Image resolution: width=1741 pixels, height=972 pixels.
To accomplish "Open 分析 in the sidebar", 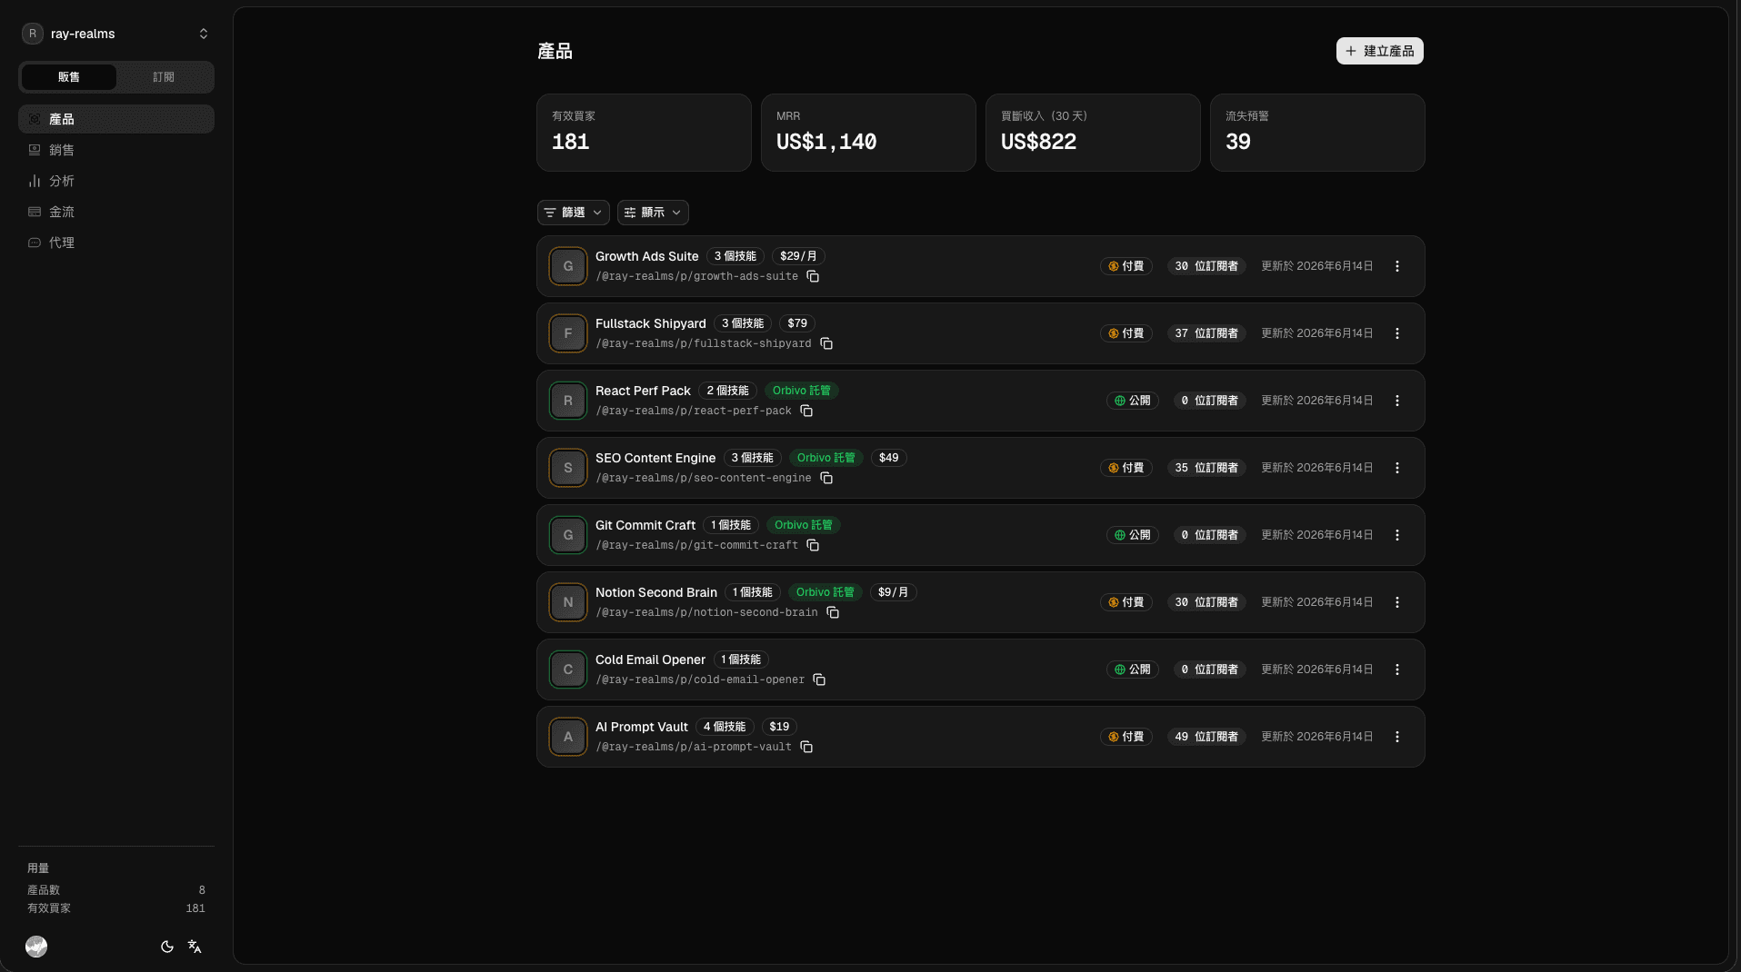I will [116, 181].
